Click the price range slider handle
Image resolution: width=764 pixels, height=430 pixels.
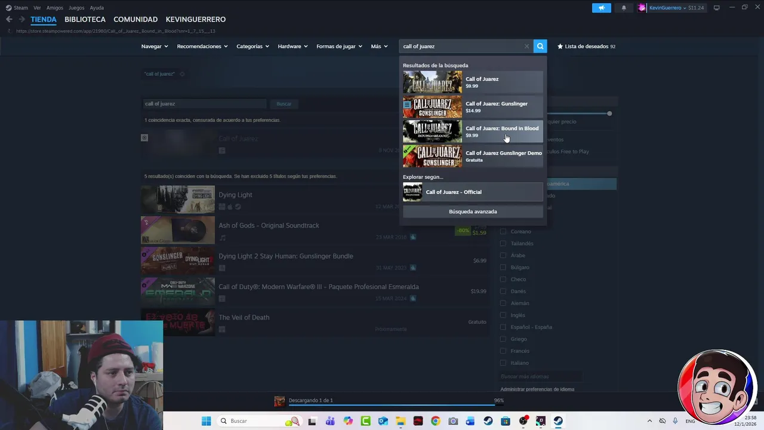pyautogui.click(x=609, y=113)
